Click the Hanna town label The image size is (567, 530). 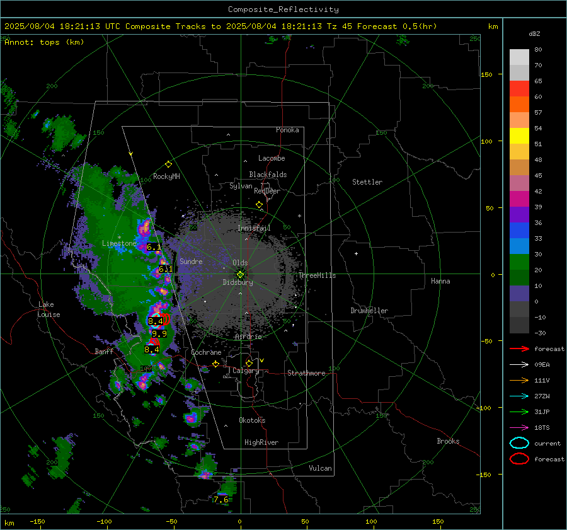(440, 281)
